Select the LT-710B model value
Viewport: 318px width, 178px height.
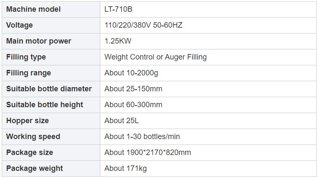click(x=118, y=9)
